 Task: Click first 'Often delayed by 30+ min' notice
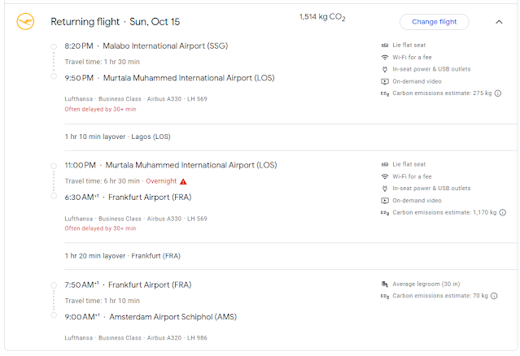[x=100, y=109]
